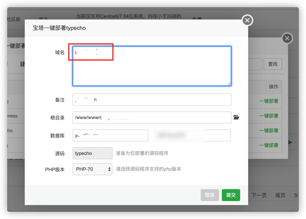This screenshot has height=219, width=306.
Task: Go to 下一页 next page
Action: [259, 195]
